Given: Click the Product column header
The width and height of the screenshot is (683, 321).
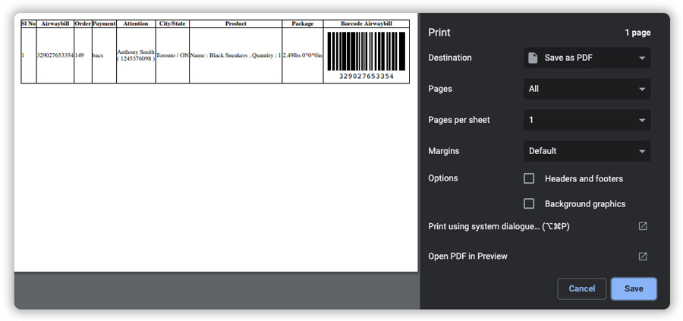Looking at the screenshot, I should 236,24.
